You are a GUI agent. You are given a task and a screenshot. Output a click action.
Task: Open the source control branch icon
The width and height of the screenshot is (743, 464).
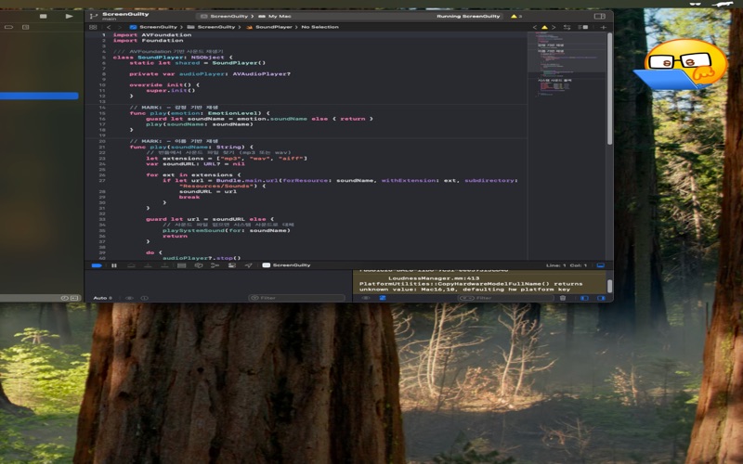[x=94, y=16]
